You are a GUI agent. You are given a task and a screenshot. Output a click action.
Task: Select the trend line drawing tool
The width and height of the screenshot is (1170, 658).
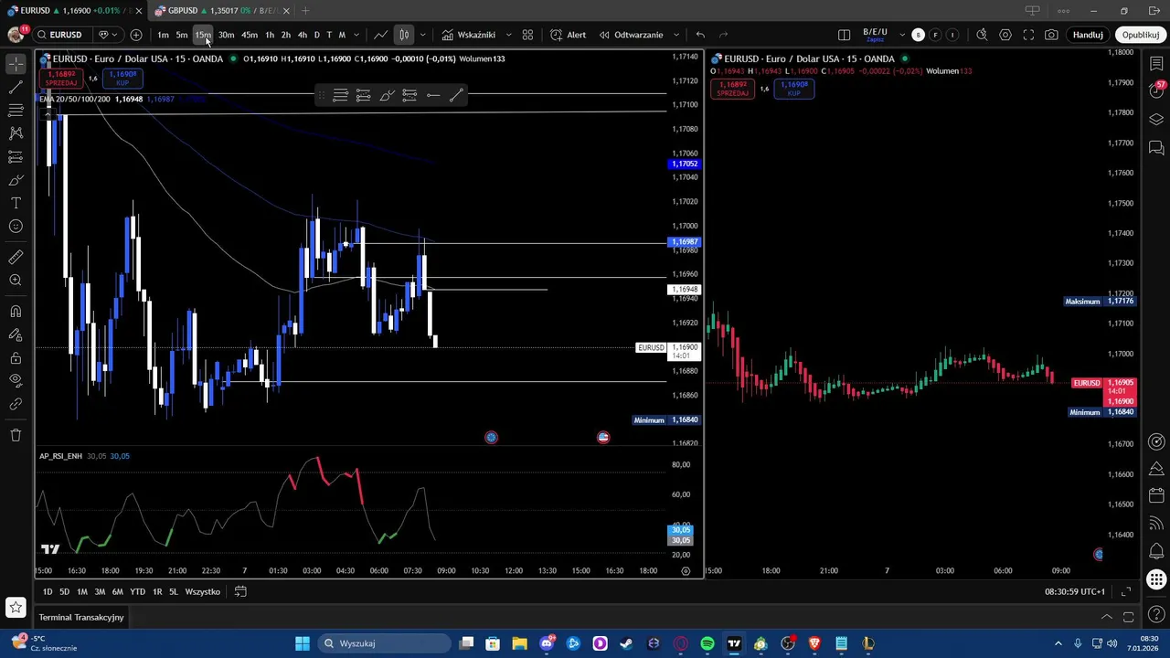pyautogui.click(x=16, y=87)
